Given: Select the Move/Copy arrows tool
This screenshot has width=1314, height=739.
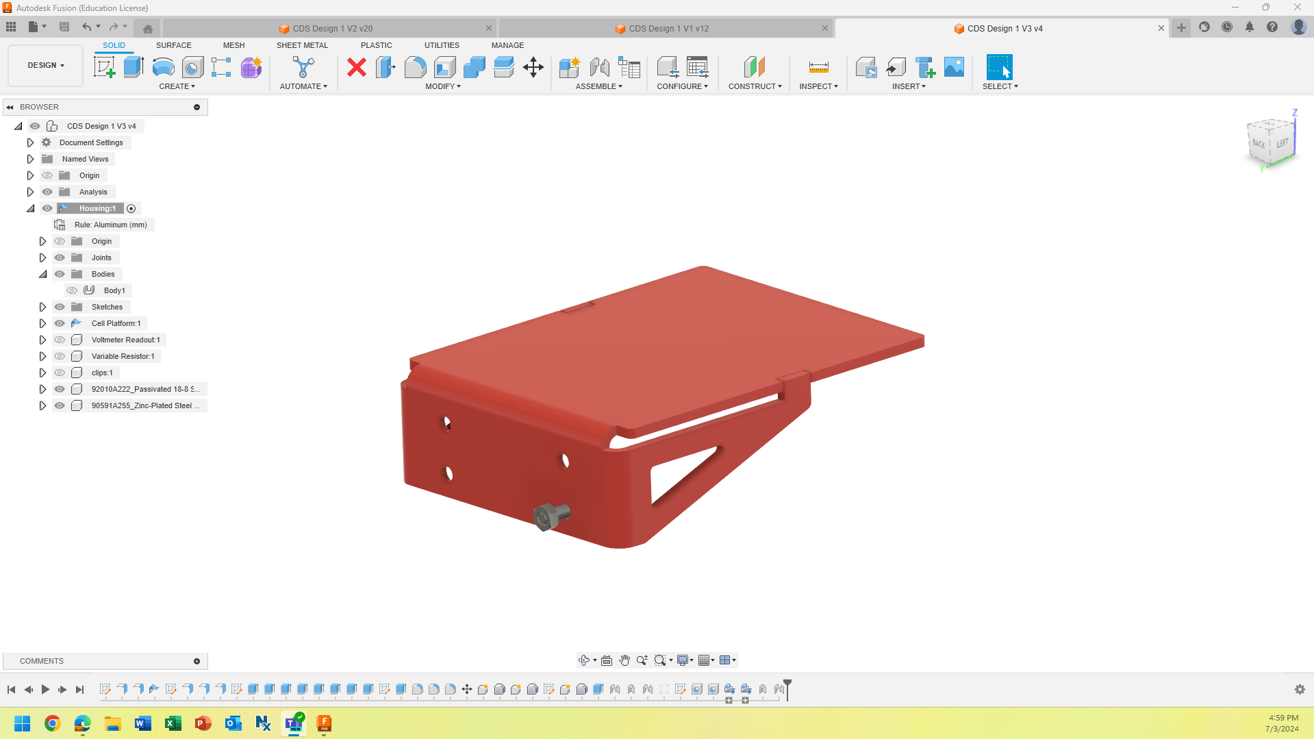Looking at the screenshot, I should click(x=533, y=67).
